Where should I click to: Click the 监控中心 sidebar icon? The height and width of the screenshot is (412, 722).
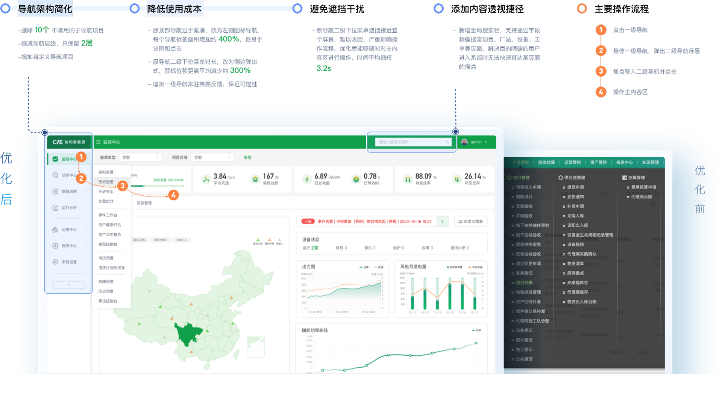pyautogui.click(x=55, y=159)
